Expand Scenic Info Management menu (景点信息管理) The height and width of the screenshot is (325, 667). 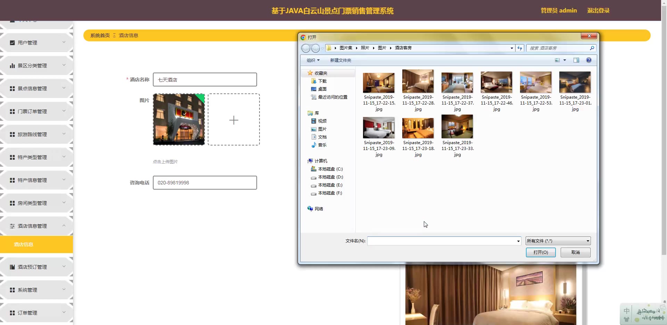pyautogui.click(x=36, y=89)
